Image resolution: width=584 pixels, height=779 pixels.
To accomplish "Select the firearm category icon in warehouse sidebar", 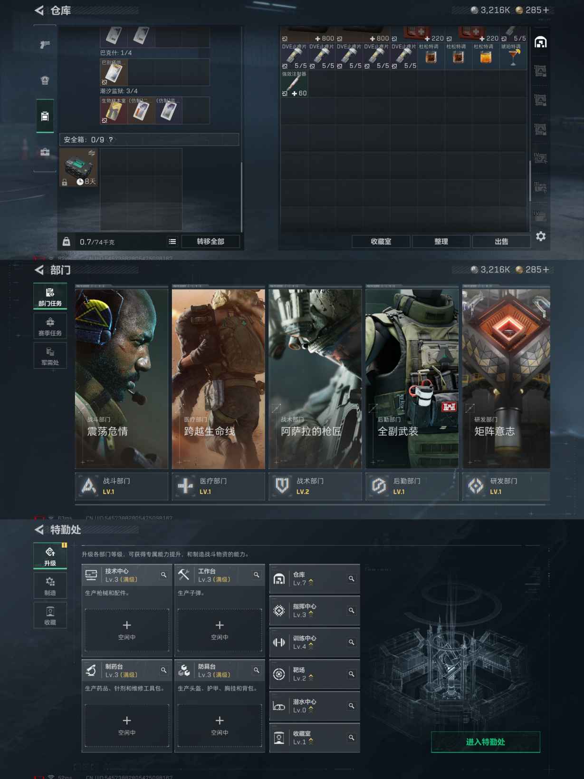I will 45,45.
